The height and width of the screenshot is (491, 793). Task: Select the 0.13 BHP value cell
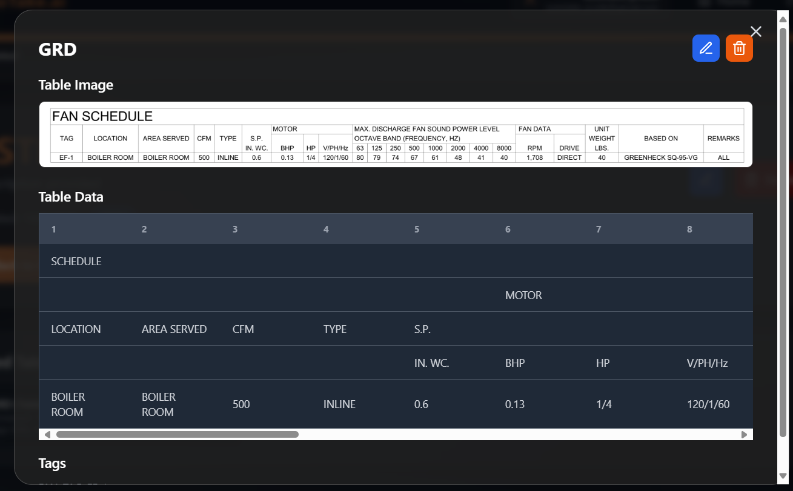(x=515, y=404)
